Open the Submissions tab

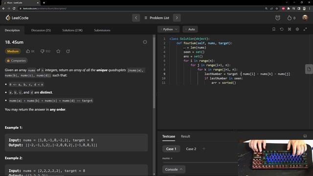(102, 30)
